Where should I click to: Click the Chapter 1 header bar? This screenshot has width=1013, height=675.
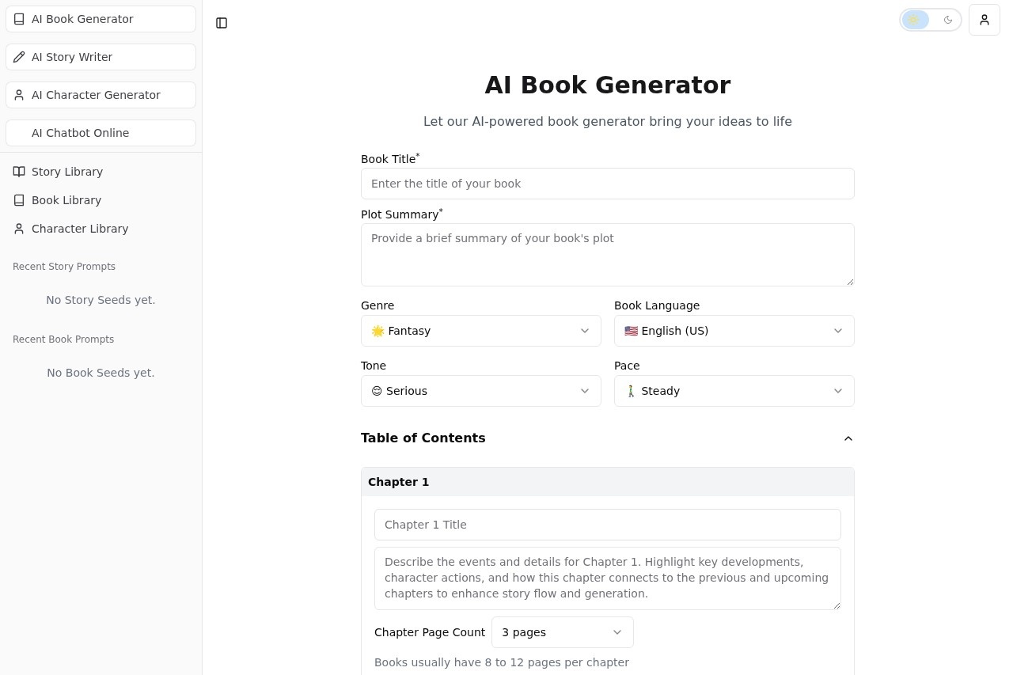point(607,482)
